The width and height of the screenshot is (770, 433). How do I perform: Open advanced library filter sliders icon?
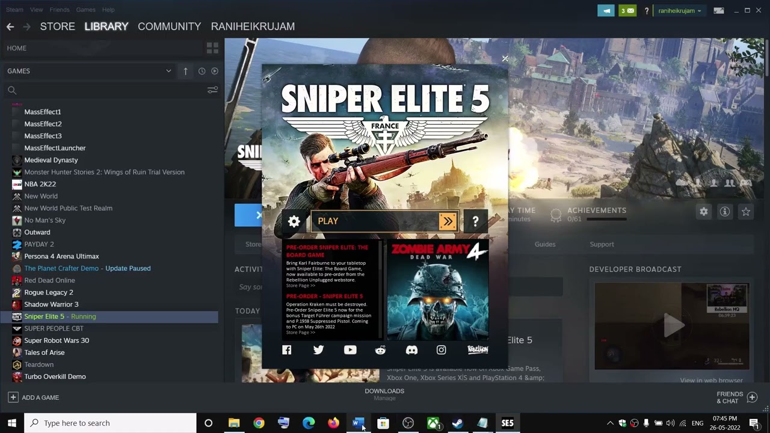point(212,90)
